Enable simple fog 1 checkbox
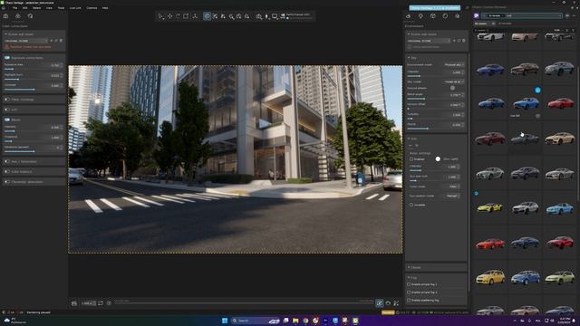The image size is (580, 326). click(x=409, y=284)
